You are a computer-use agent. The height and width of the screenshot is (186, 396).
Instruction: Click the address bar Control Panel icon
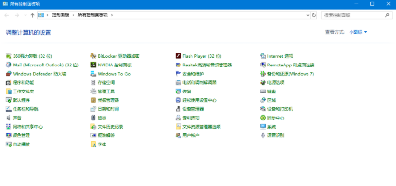[41, 15]
